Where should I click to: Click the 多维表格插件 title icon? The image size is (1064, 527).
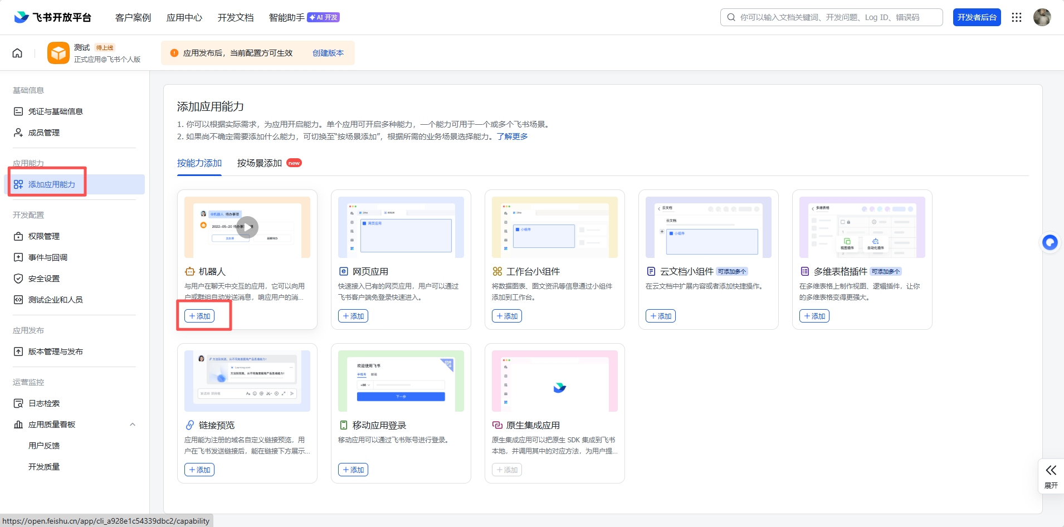coord(805,271)
